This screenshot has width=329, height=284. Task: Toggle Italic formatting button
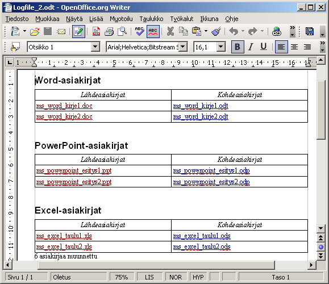pos(251,47)
